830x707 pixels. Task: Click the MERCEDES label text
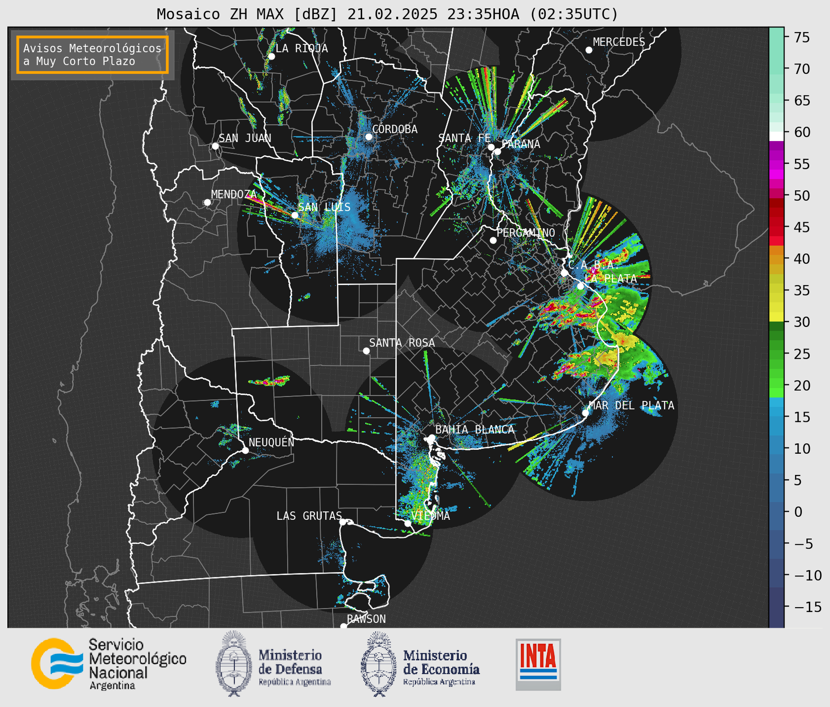619,42
